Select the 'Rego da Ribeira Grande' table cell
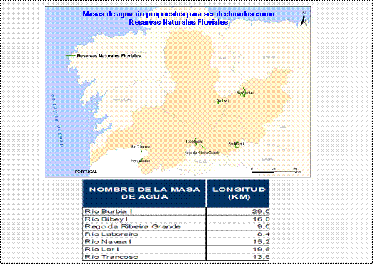The width and height of the screenshot is (373, 264). (144, 227)
